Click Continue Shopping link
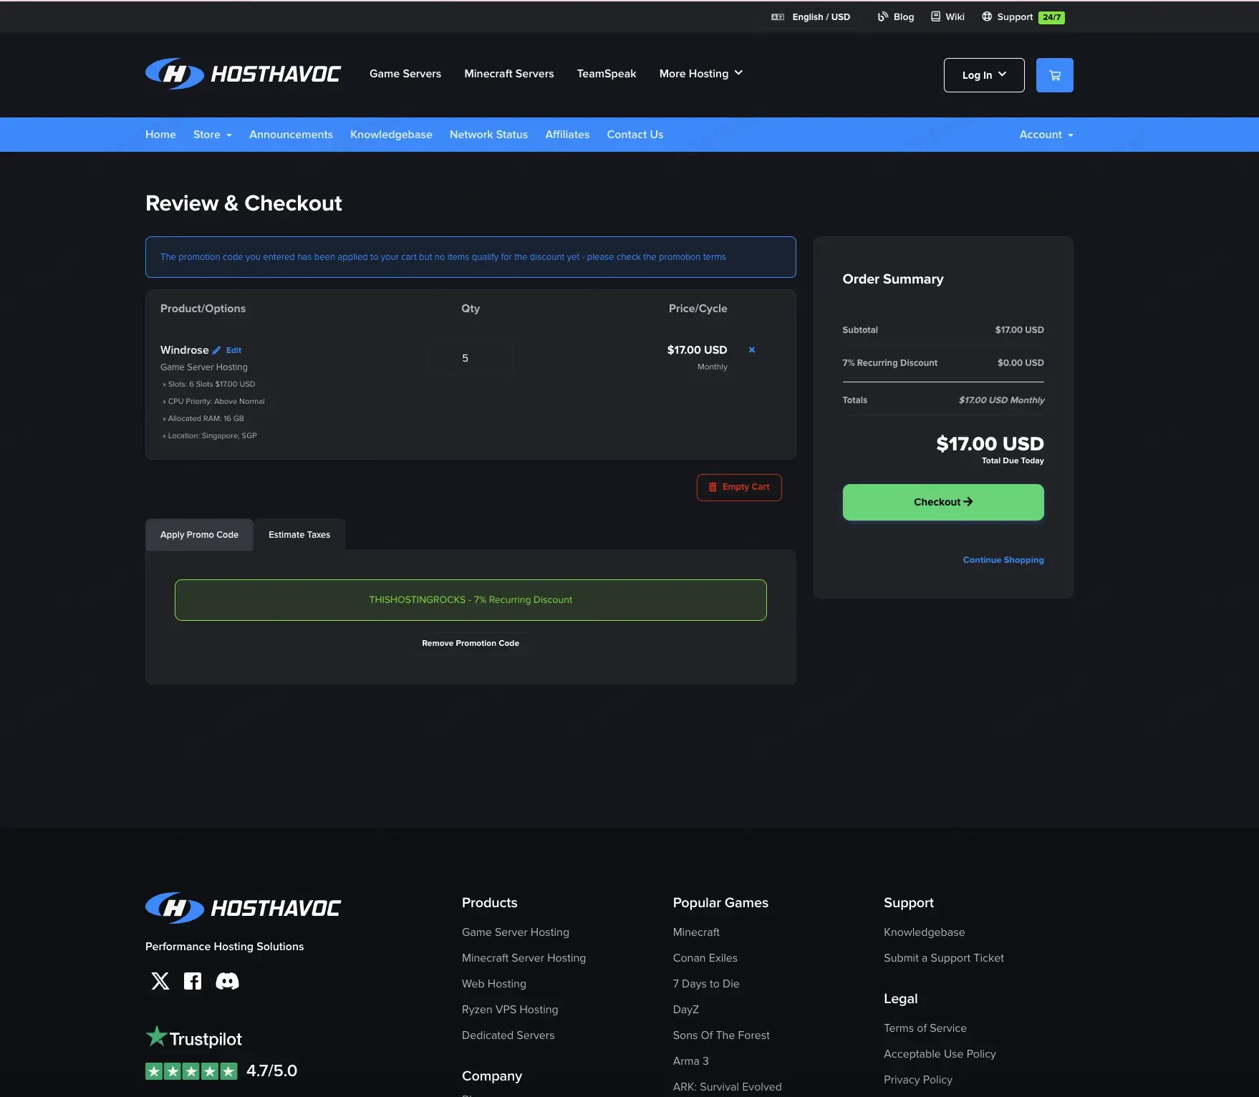 [1003, 560]
